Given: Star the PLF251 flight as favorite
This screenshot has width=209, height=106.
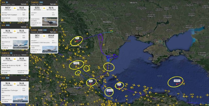Looking at the screenshot, I should click(x=54, y=30).
